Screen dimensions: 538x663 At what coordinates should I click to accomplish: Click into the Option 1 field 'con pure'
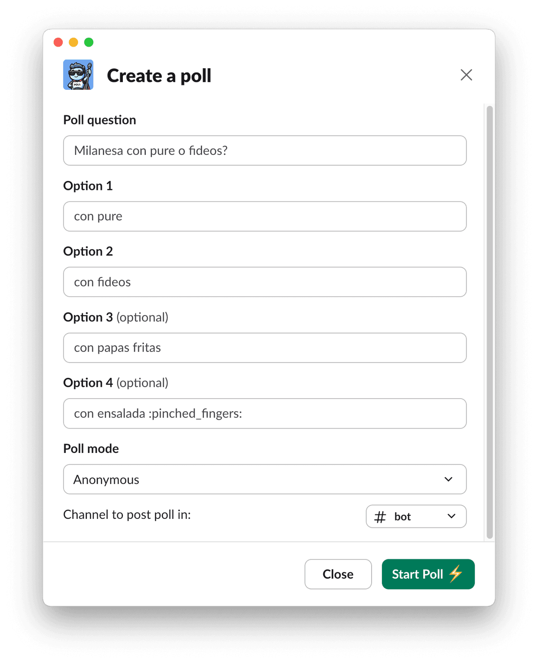coord(265,216)
